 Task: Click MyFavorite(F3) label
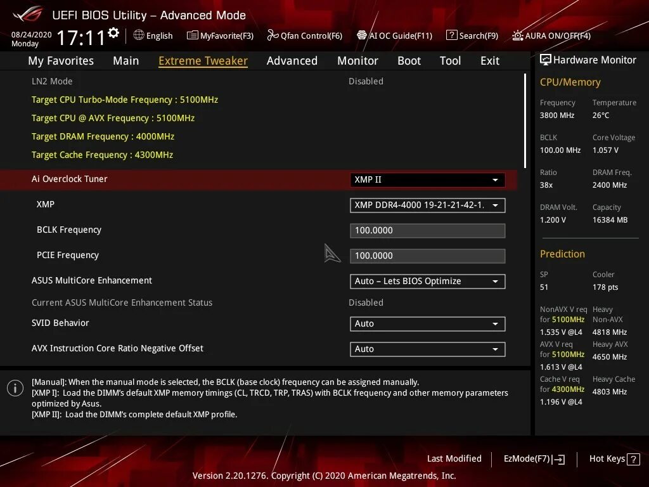(227, 36)
